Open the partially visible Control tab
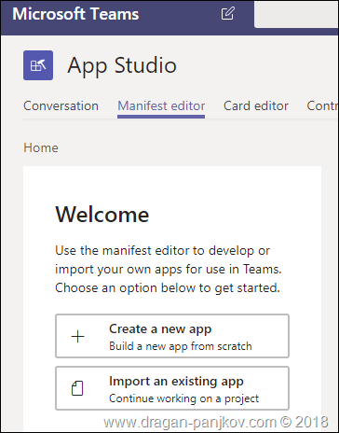 pos(322,105)
